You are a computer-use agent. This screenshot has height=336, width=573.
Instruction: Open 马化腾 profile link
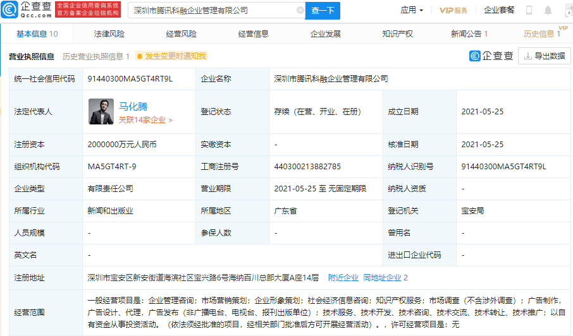[x=133, y=106]
